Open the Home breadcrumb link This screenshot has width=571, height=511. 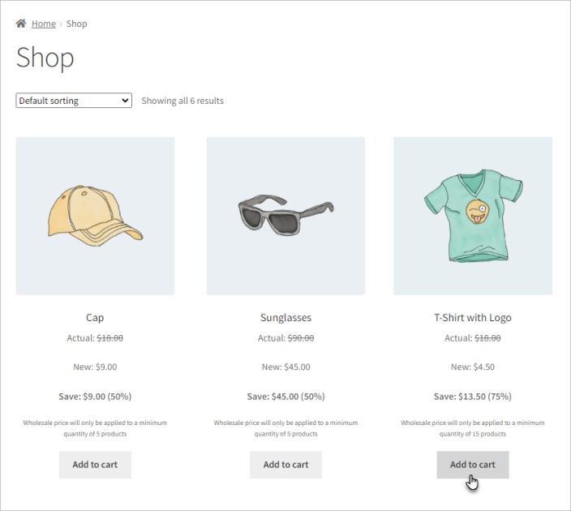pyautogui.click(x=44, y=24)
